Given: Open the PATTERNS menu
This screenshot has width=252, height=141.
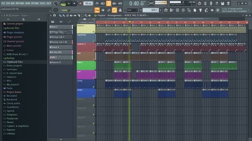Looking at the screenshot, I should point(20,4).
